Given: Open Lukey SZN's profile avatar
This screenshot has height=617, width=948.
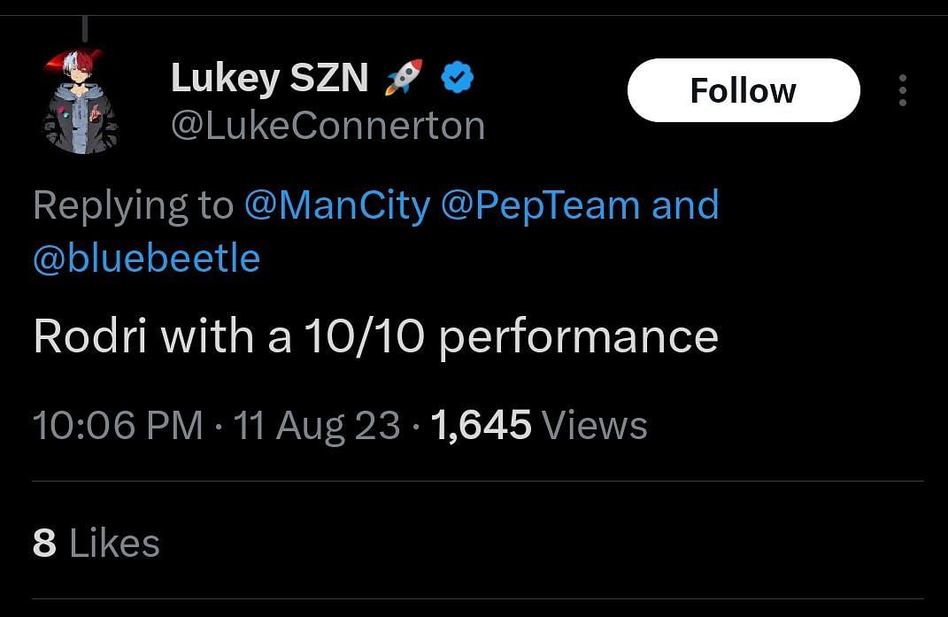Looking at the screenshot, I should (x=79, y=101).
